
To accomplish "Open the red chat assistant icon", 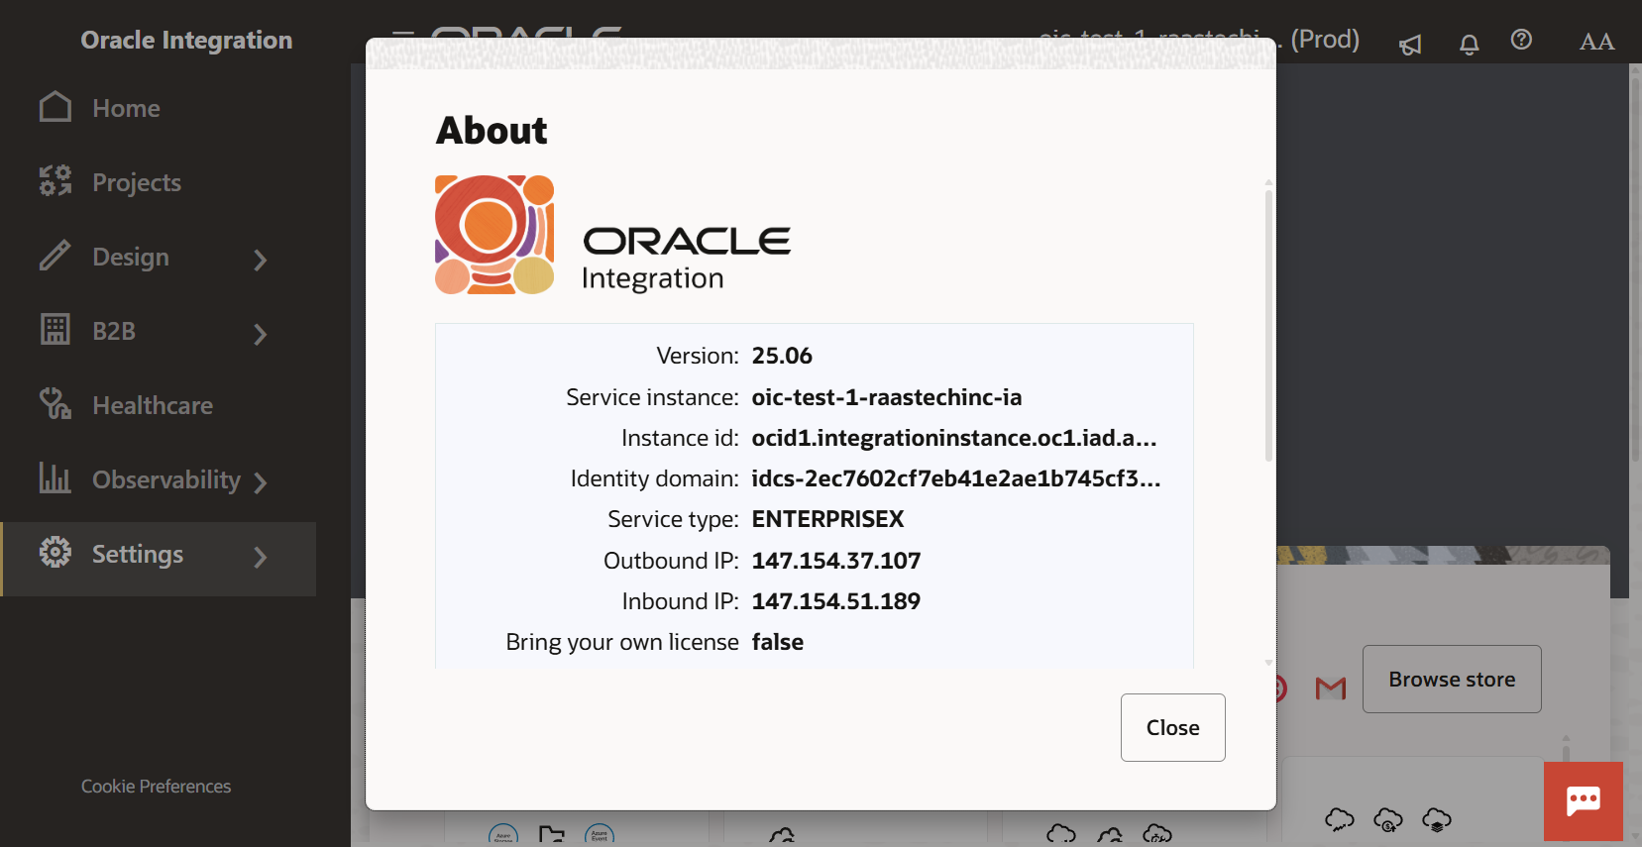I will pyautogui.click(x=1583, y=800).
